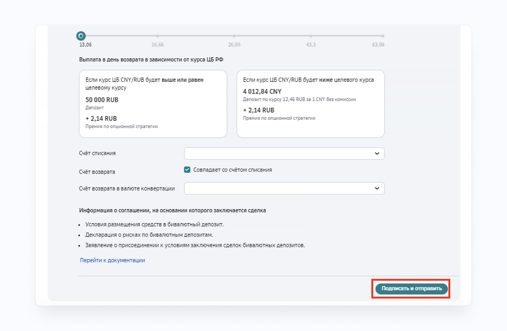Open Счёт возврата в валюте конвертации dropdown

click(x=284, y=188)
